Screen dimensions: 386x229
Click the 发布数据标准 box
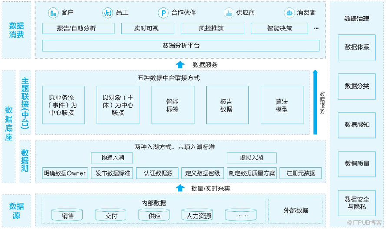coord(112,173)
